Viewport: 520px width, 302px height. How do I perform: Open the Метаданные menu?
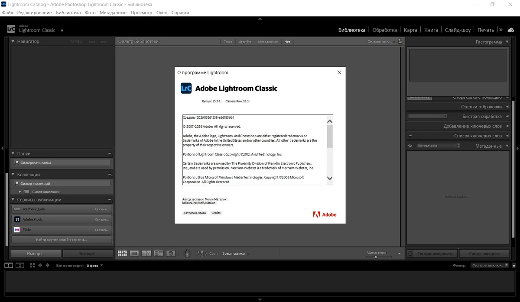[x=113, y=13]
